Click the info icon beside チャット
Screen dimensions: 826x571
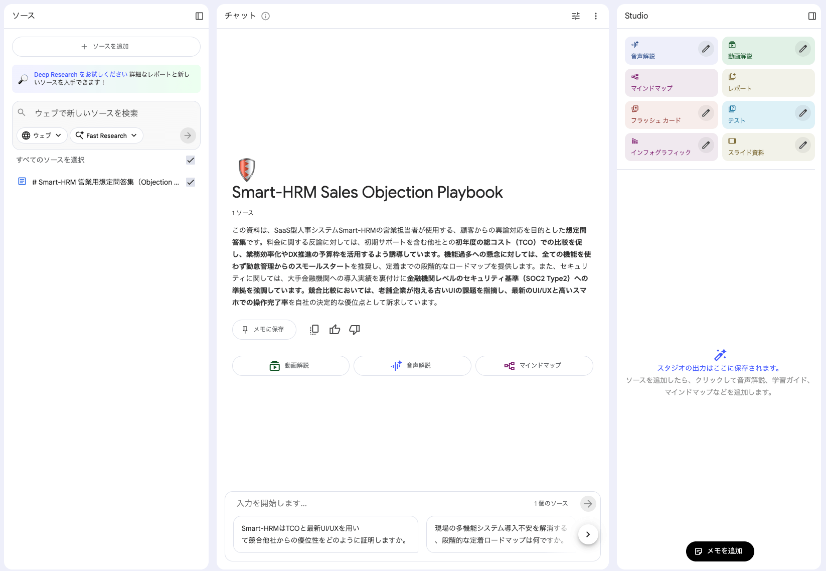point(266,16)
